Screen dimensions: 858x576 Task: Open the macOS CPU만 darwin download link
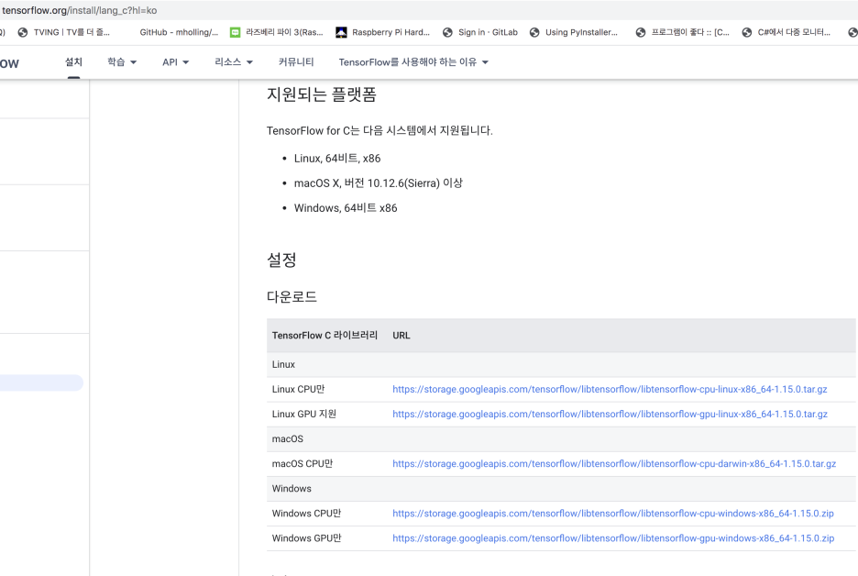point(614,464)
